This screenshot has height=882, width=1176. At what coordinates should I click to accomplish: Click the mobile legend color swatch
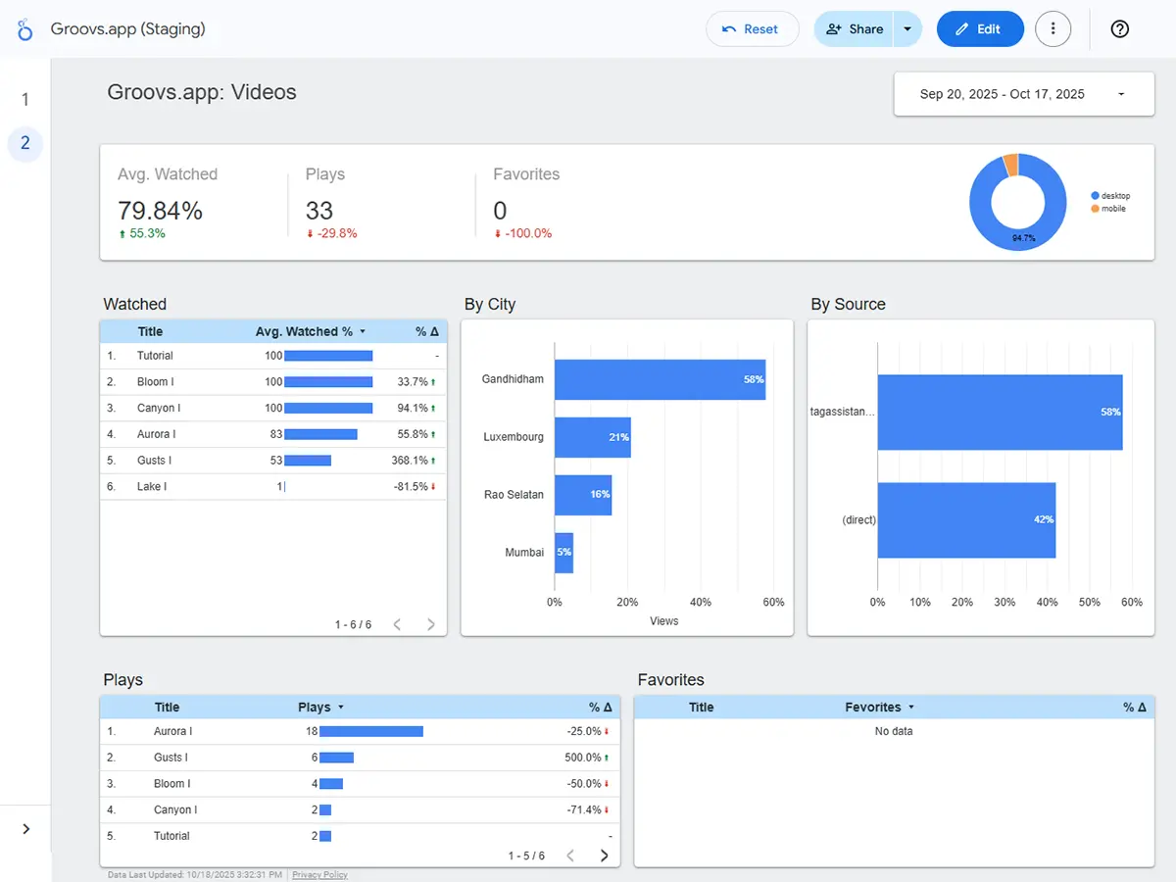pos(1095,209)
